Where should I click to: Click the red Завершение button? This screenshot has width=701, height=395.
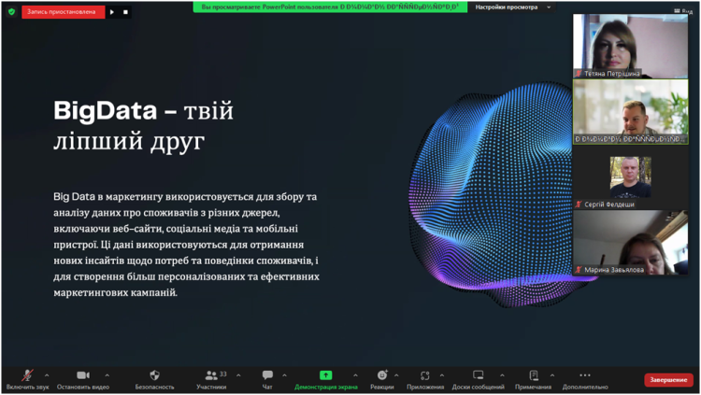668,380
